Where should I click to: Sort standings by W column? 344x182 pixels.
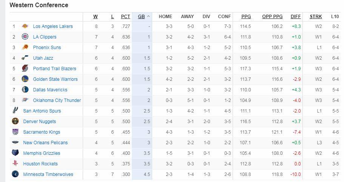click(x=96, y=17)
